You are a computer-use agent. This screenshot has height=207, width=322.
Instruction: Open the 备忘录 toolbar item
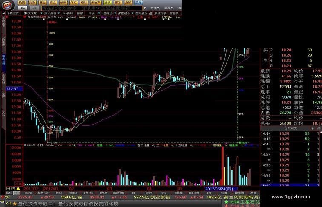pos(174,13)
